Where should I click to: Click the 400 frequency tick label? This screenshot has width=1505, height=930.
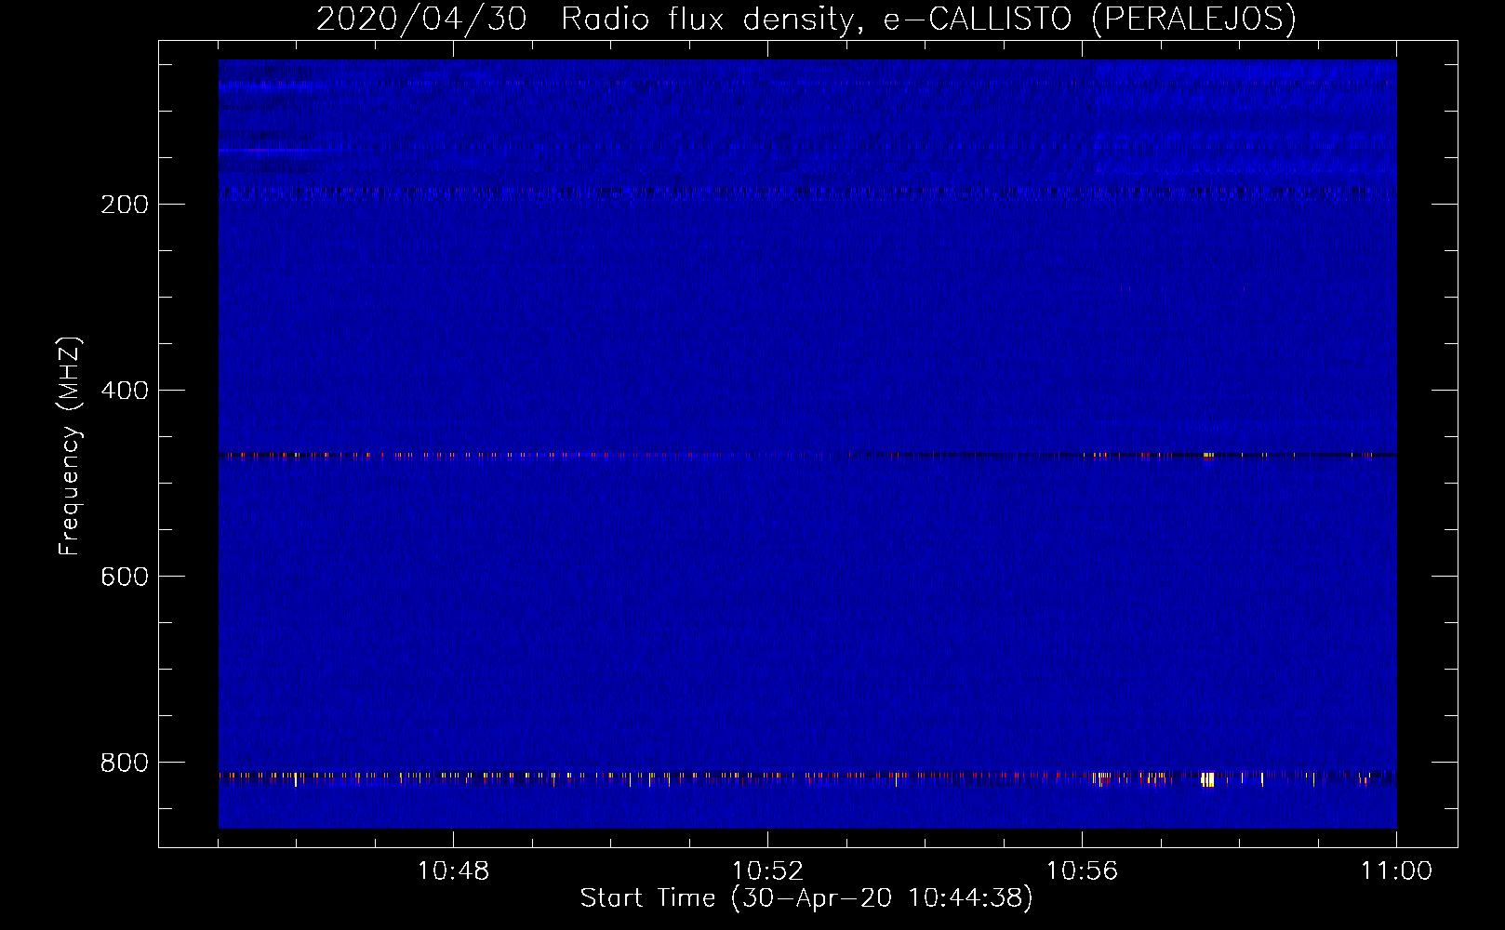(x=125, y=391)
